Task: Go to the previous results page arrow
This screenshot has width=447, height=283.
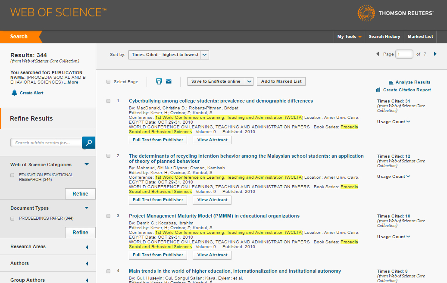Action: (x=378, y=54)
